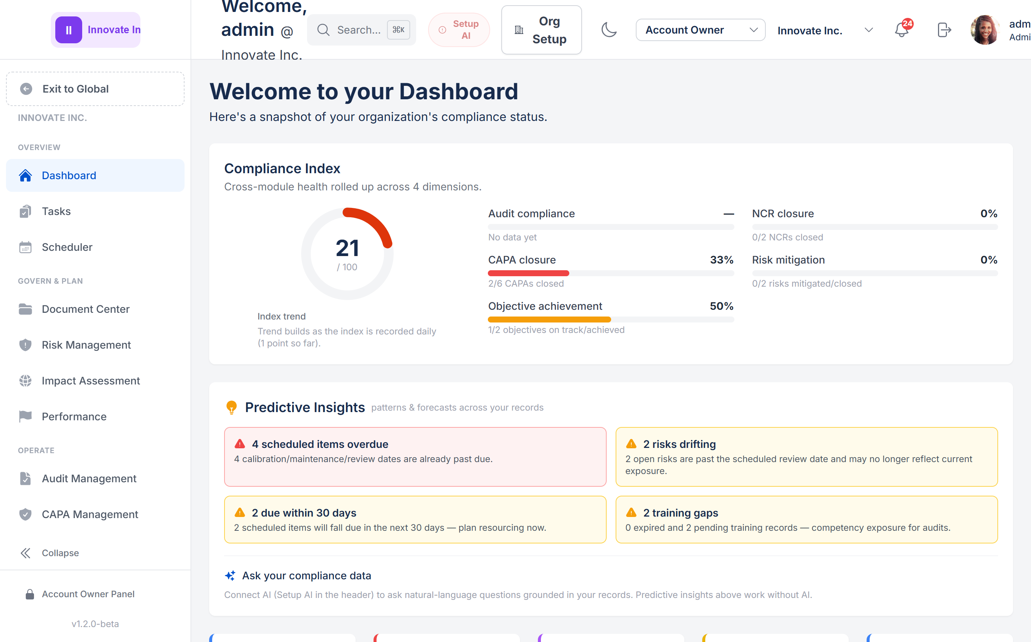Go to Risk Management
This screenshot has width=1031, height=642.
click(x=95, y=345)
